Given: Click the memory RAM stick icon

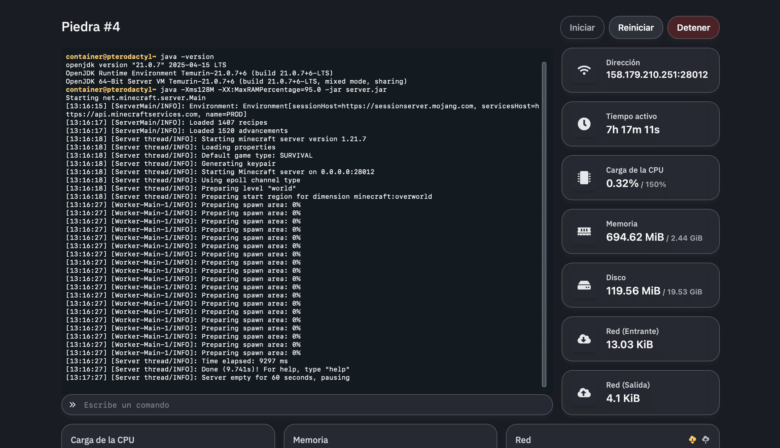Looking at the screenshot, I should (x=584, y=231).
